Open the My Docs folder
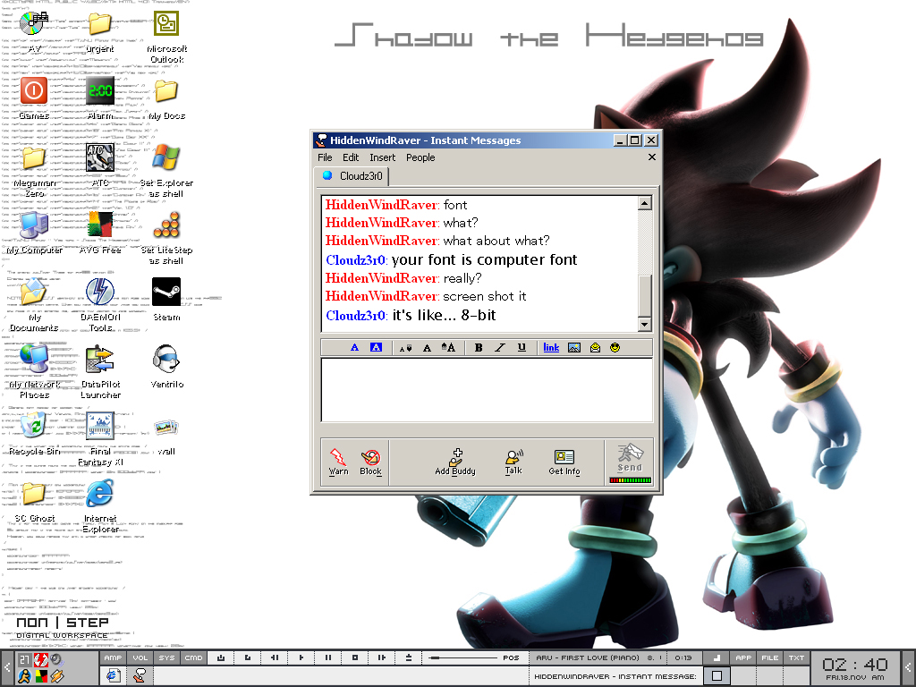 click(x=166, y=99)
